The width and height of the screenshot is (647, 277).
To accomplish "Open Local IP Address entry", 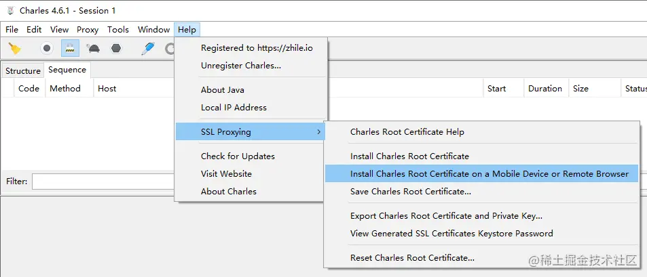I will [x=234, y=107].
